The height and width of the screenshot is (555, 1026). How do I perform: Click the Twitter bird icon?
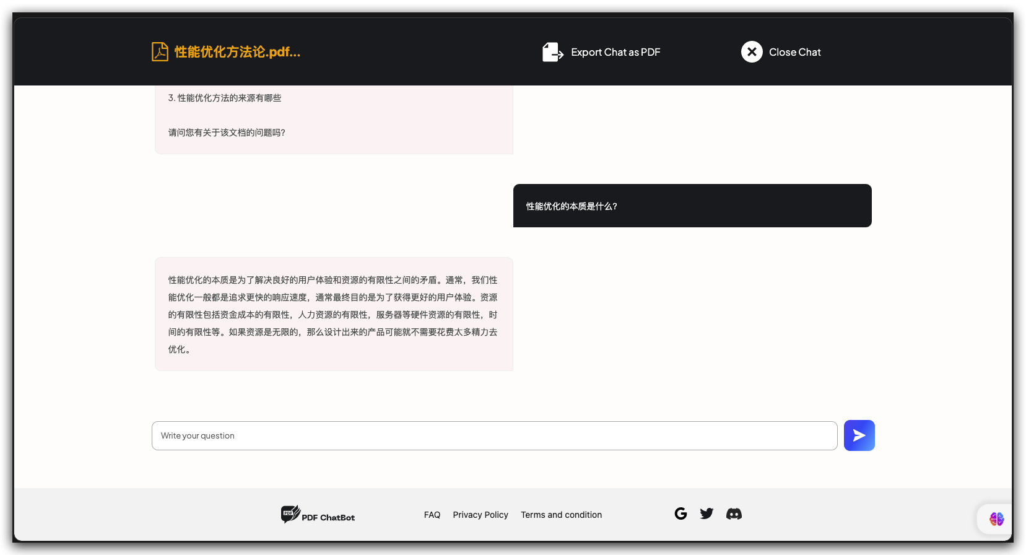706,513
